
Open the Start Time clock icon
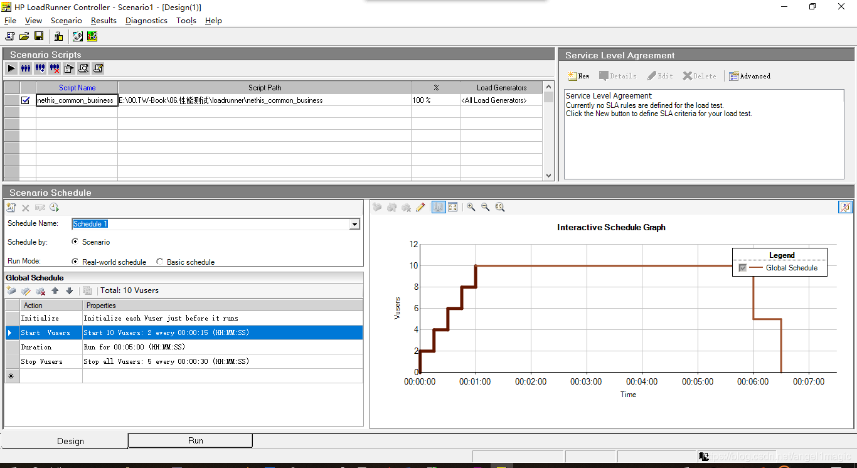[55, 208]
